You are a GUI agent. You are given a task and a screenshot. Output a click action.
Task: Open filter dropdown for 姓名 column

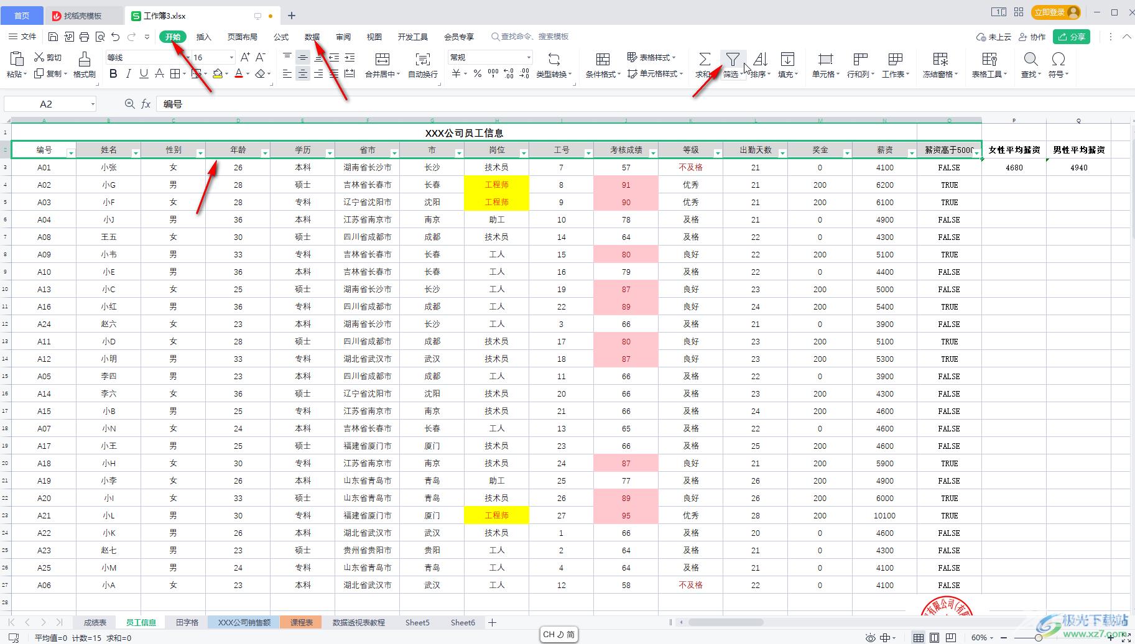coord(136,153)
